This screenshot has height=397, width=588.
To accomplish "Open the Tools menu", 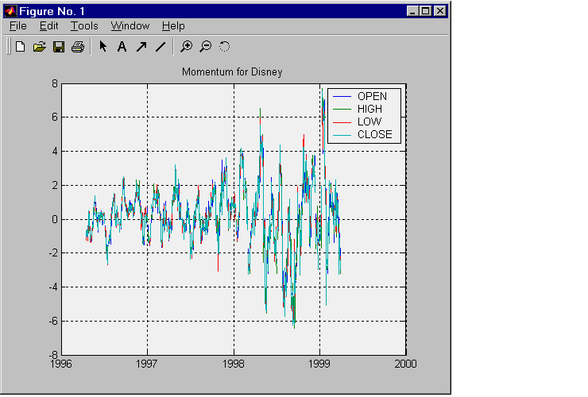I will [x=84, y=26].
